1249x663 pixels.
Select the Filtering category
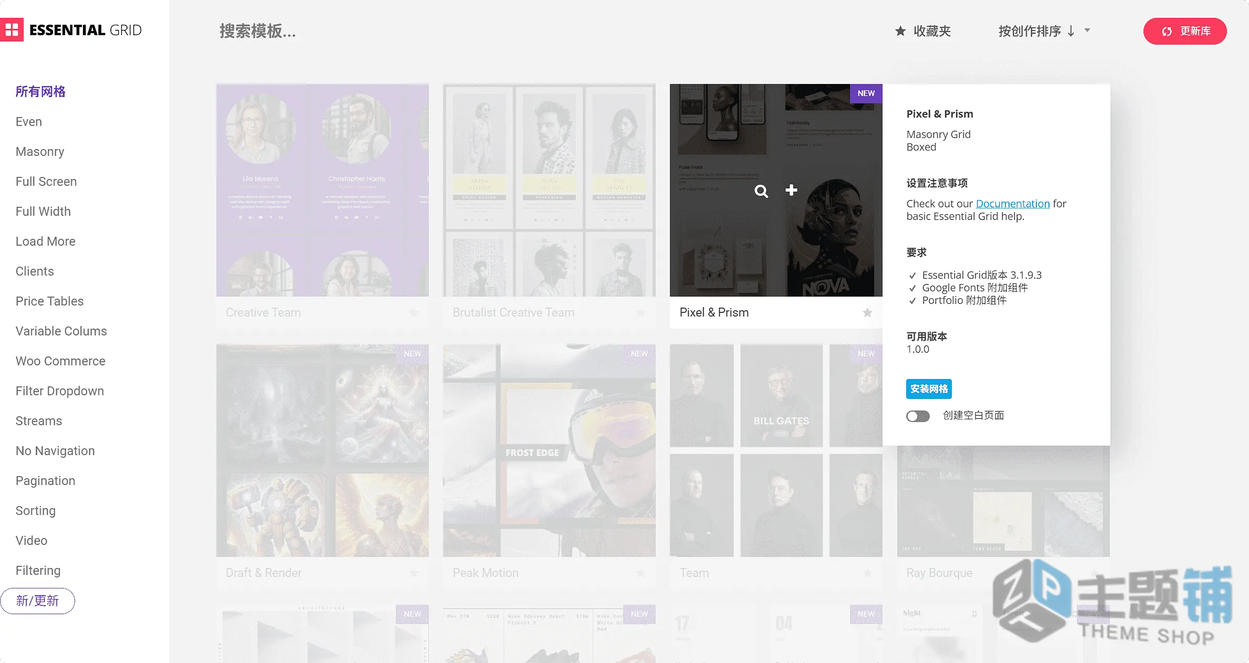38,571
